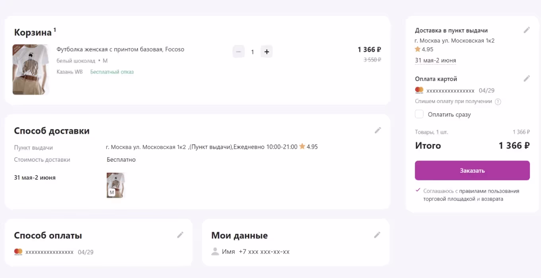Click the Бесплатный отказ link

pos(112,72)
